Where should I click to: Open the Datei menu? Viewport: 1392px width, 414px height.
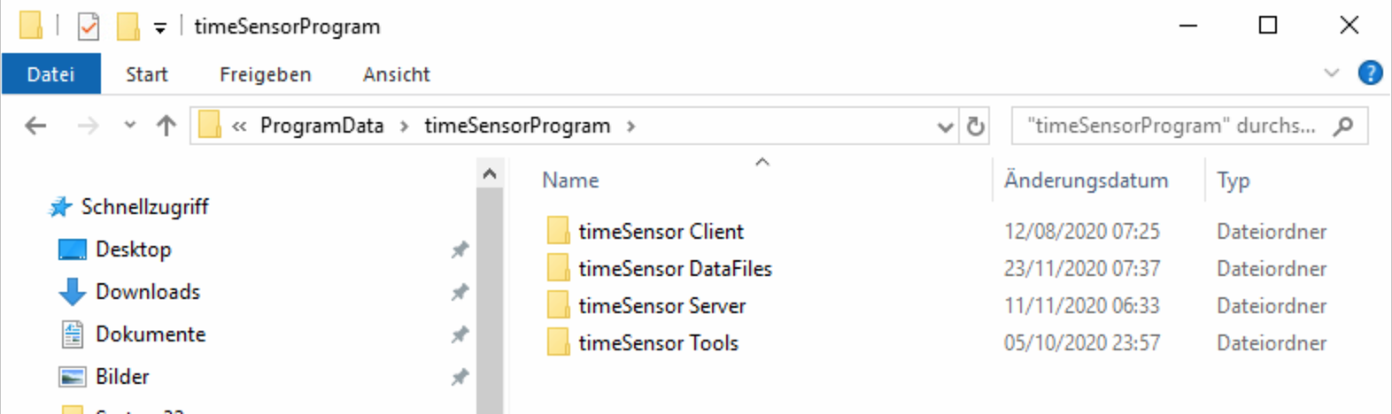pos(50,73)
